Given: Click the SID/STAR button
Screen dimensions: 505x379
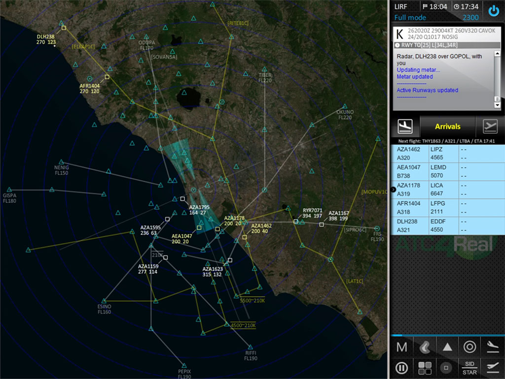Looking at the screenshot, I should (x=470, y=368).
